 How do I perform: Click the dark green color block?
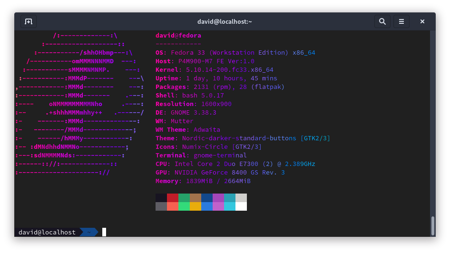tap(184, 198)
